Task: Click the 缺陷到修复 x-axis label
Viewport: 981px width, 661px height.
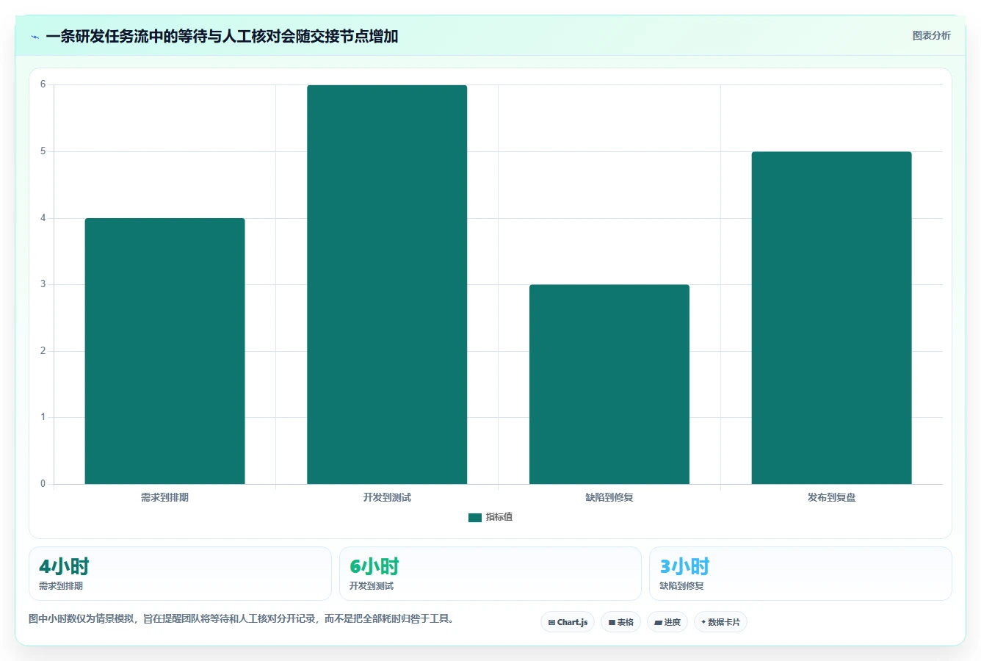Action: tap(609, 497)
